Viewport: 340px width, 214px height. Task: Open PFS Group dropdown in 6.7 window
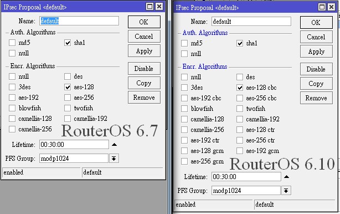click(114, 159)
